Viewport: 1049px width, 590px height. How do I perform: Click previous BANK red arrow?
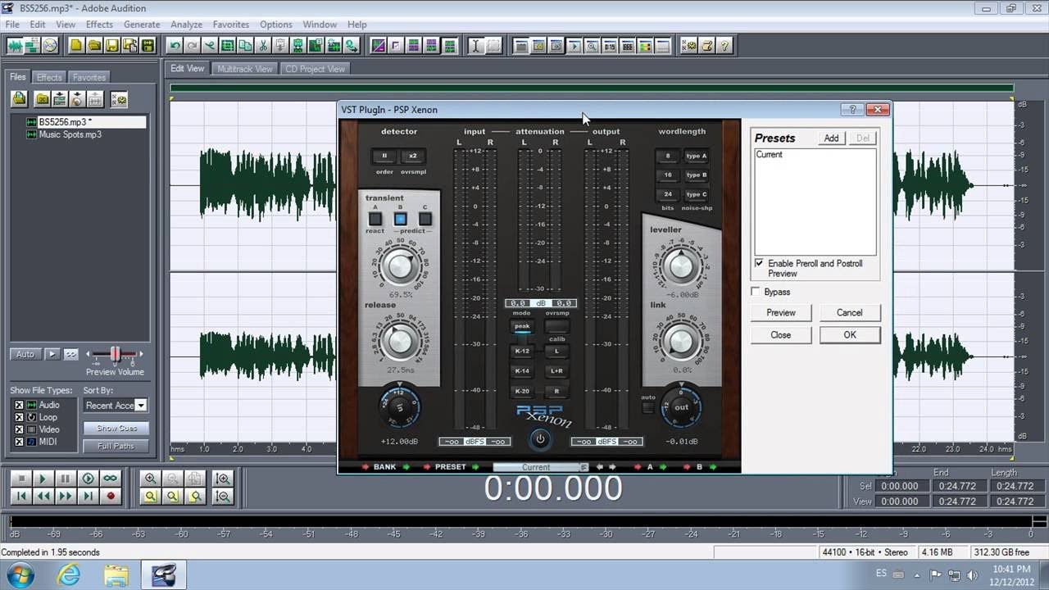tap(366, 467)
